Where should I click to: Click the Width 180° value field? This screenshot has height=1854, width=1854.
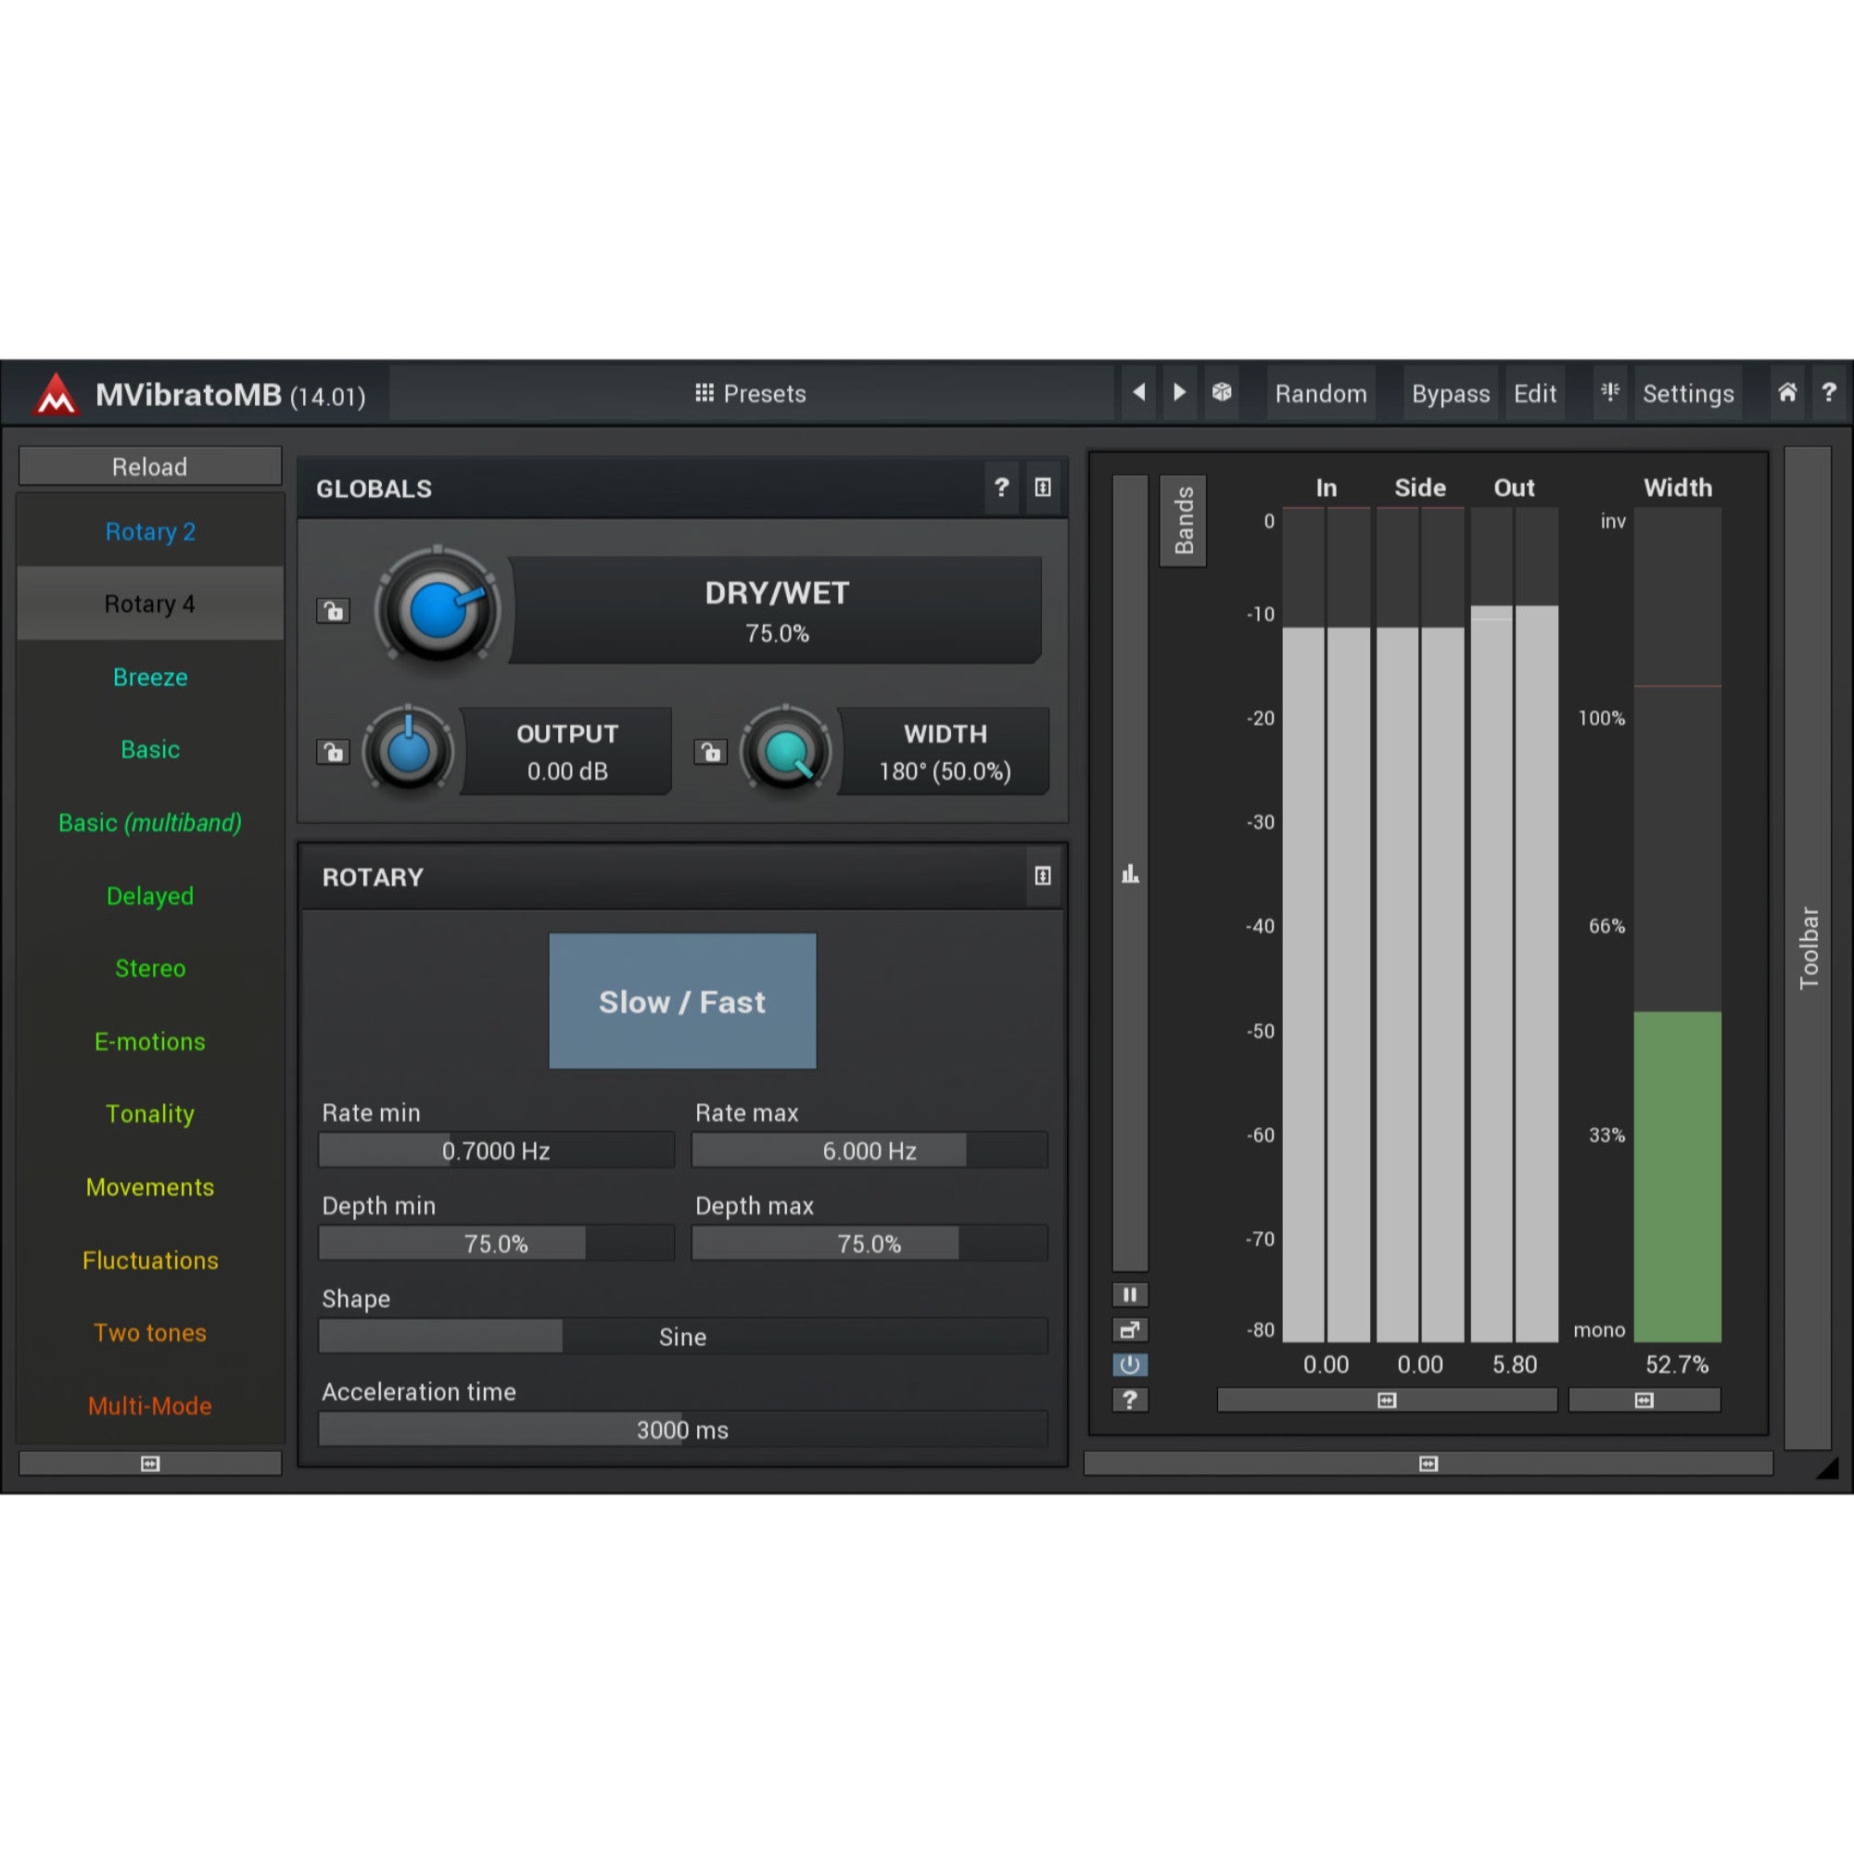coord(945,752)
